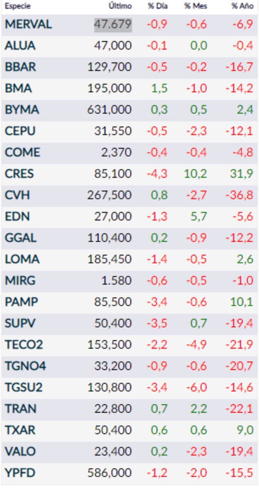Open the TECO2 ticker
This screenshot has height=488, width=259.
pyautogui.click(x=24, y=345)
